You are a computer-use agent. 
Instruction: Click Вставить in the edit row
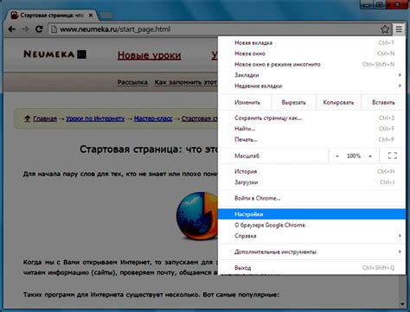[x=383, y=103]
